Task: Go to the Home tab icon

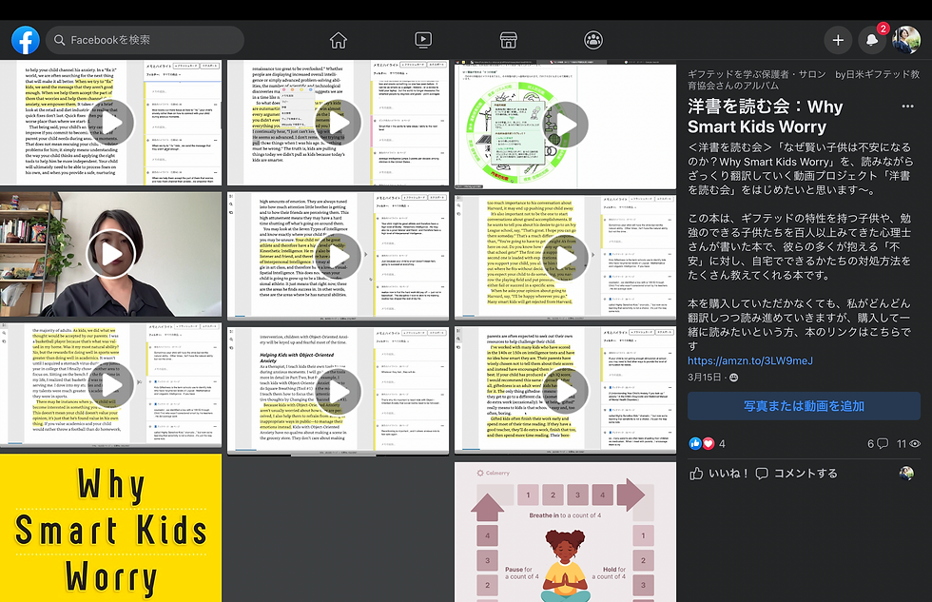Action: coord(339,40)
